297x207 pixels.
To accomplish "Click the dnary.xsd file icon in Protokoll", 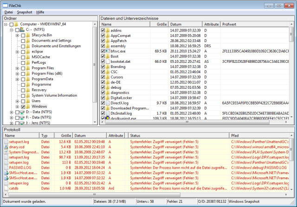I will [6, 147].
